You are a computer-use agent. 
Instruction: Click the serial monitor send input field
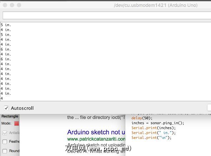tap(107, 15)
